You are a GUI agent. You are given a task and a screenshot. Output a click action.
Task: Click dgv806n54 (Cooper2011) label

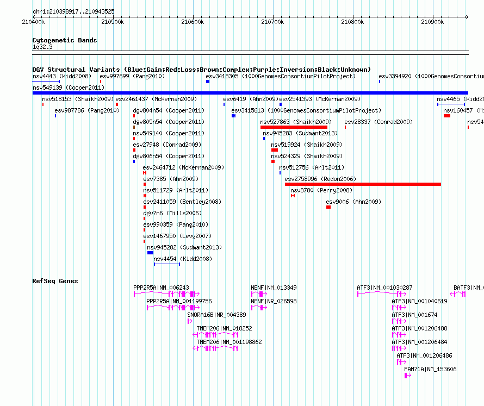[169, 156]
